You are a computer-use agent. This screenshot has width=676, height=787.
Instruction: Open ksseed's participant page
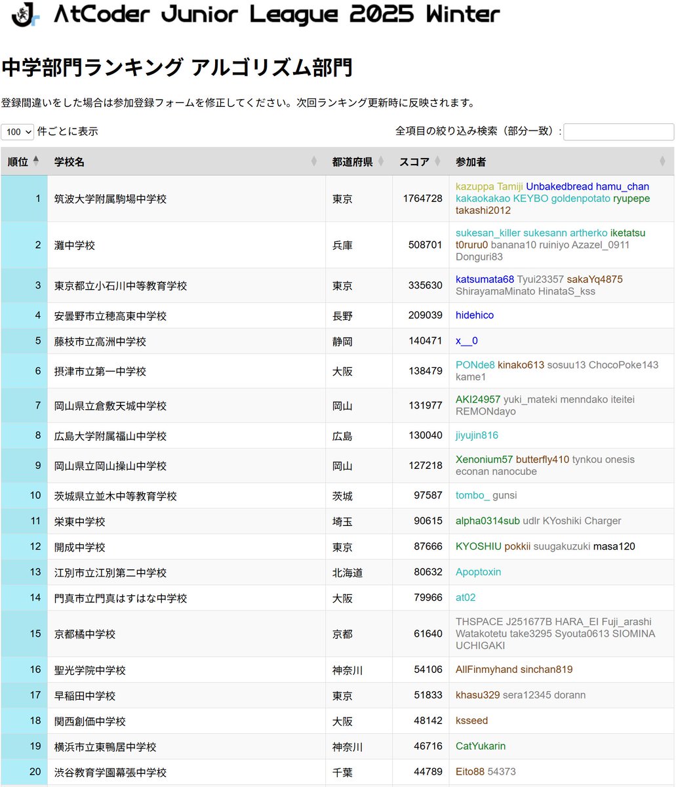coord(471,720)
